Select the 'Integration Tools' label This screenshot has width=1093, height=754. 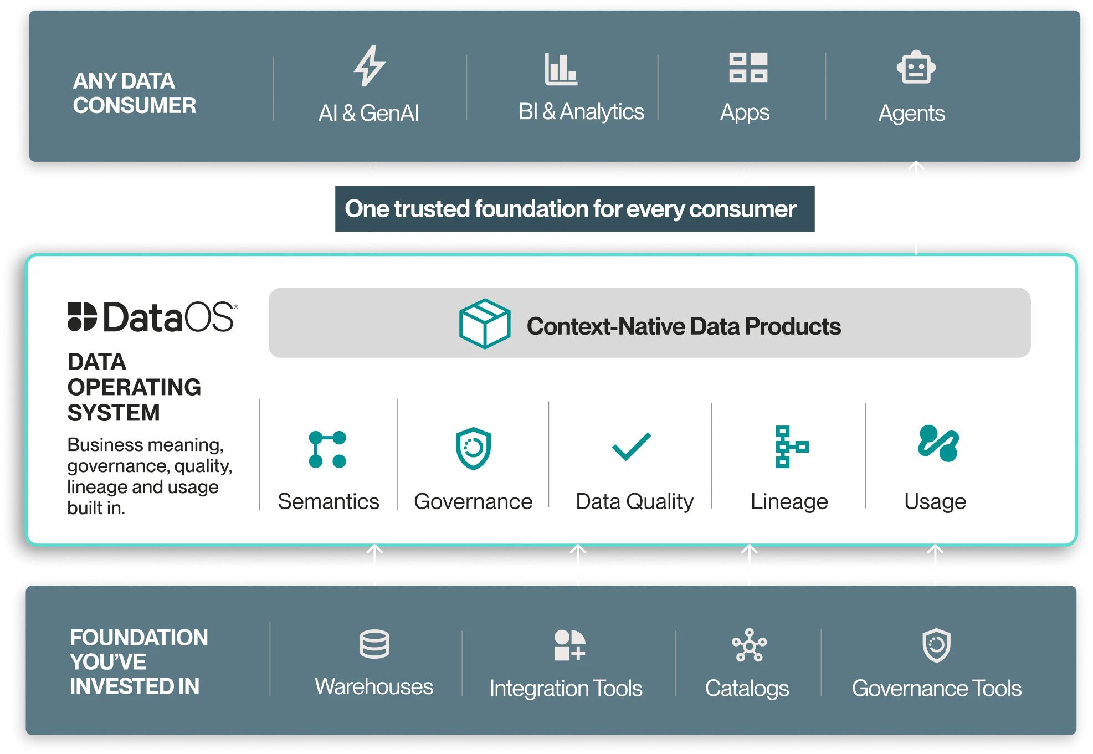click(x=566, y=689)
